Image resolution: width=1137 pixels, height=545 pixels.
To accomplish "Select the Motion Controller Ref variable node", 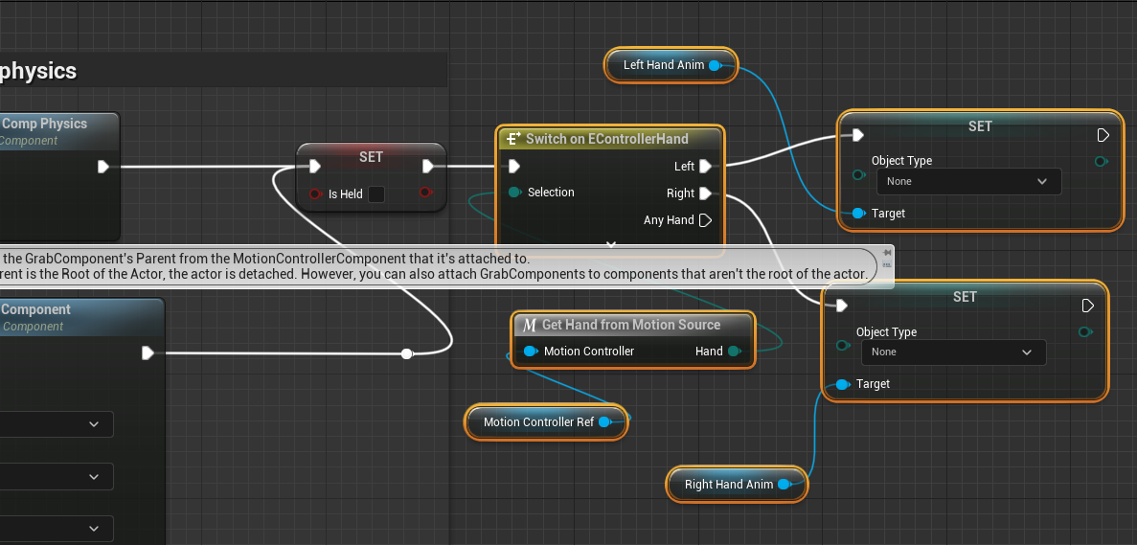I will 545,421.
